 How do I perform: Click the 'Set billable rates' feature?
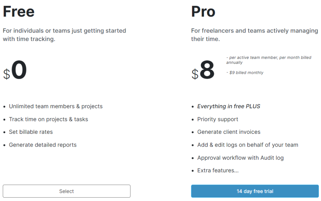pos(31,132)
